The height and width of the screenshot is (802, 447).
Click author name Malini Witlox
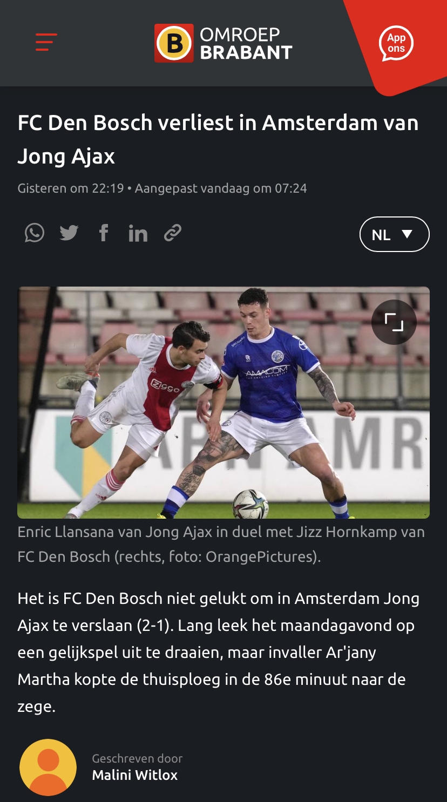point(135,776)
